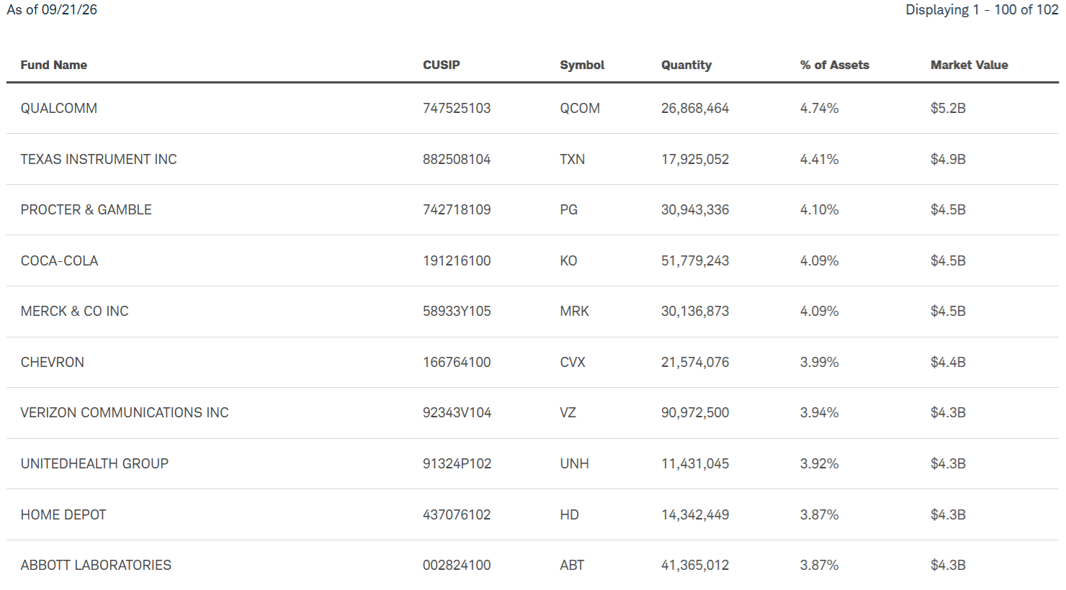Click the CVX symbol
This screenshot has width=1066, height=590.
pos(573,362)
